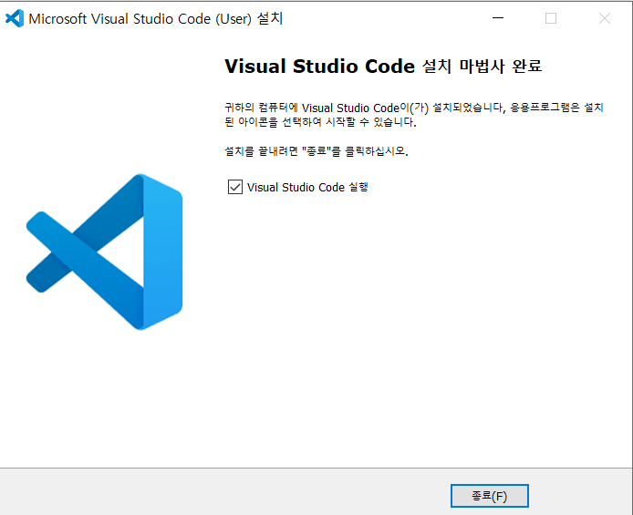Screen dimensions: 633x515
Task: Close the installer window with X
Action: pyautogui.click(x=605, y=18)
